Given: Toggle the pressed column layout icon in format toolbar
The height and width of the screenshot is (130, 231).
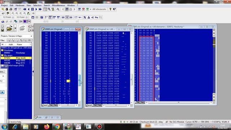Looking at the screenshot, I should click(51, 17).
